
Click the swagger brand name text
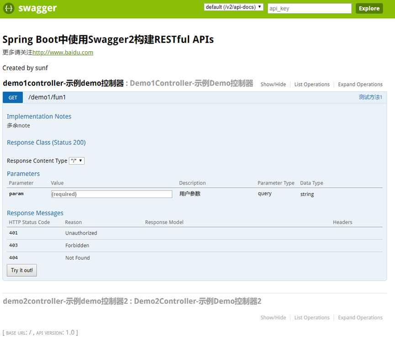[x=37, y=8]
